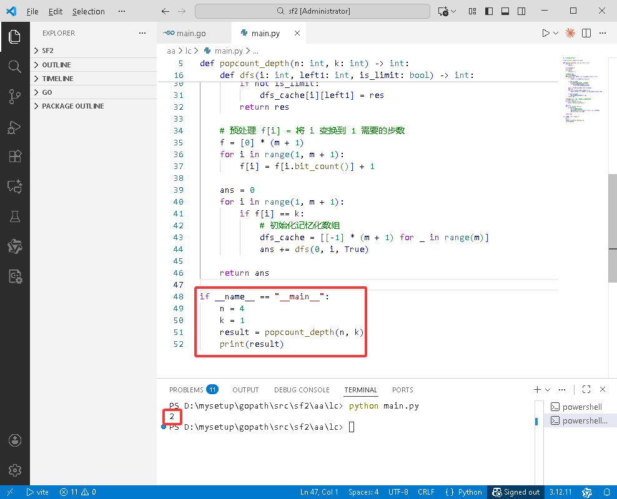617x499 pixels.
Task: Open terminal panel more actions ellipsis
Action: (x=562, y=389)
